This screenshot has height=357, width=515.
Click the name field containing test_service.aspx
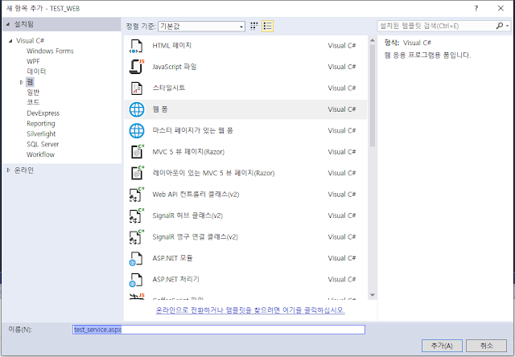click(x=219, y=330)
